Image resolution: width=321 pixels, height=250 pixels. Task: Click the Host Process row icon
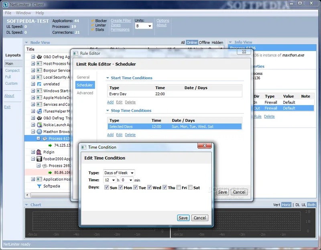tap(39, 64)
